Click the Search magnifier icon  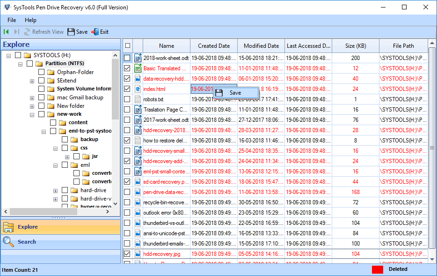click(x=8, y=242)
